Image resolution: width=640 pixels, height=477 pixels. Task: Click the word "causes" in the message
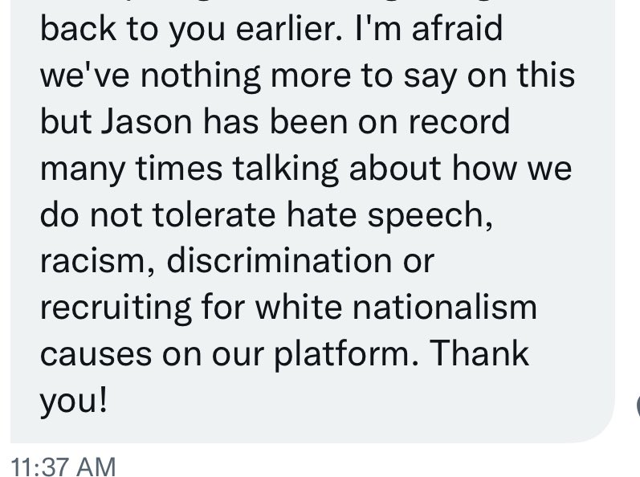point(96,355)
